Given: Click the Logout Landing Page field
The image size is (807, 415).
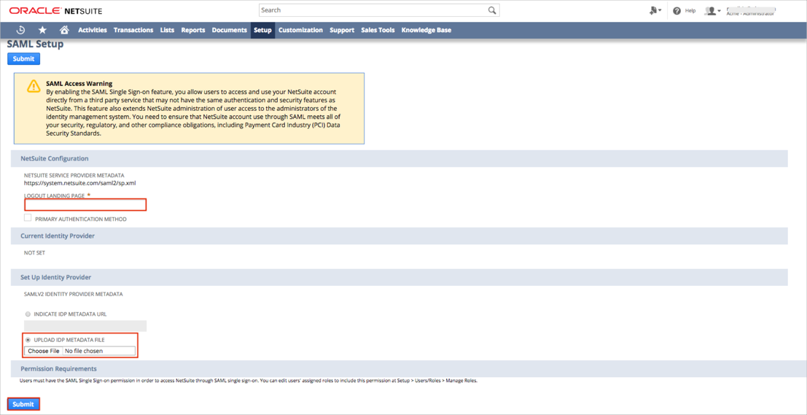Looking at the screenshot, I should click(85, 205).
